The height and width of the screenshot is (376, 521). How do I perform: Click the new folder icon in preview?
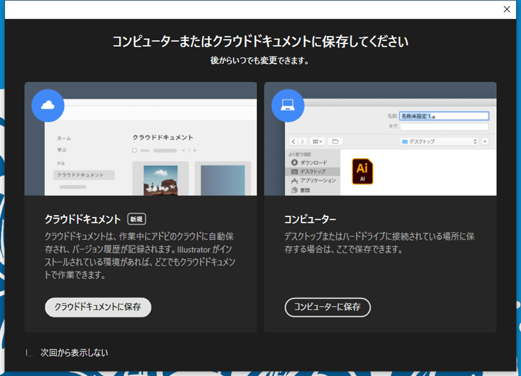335,142
